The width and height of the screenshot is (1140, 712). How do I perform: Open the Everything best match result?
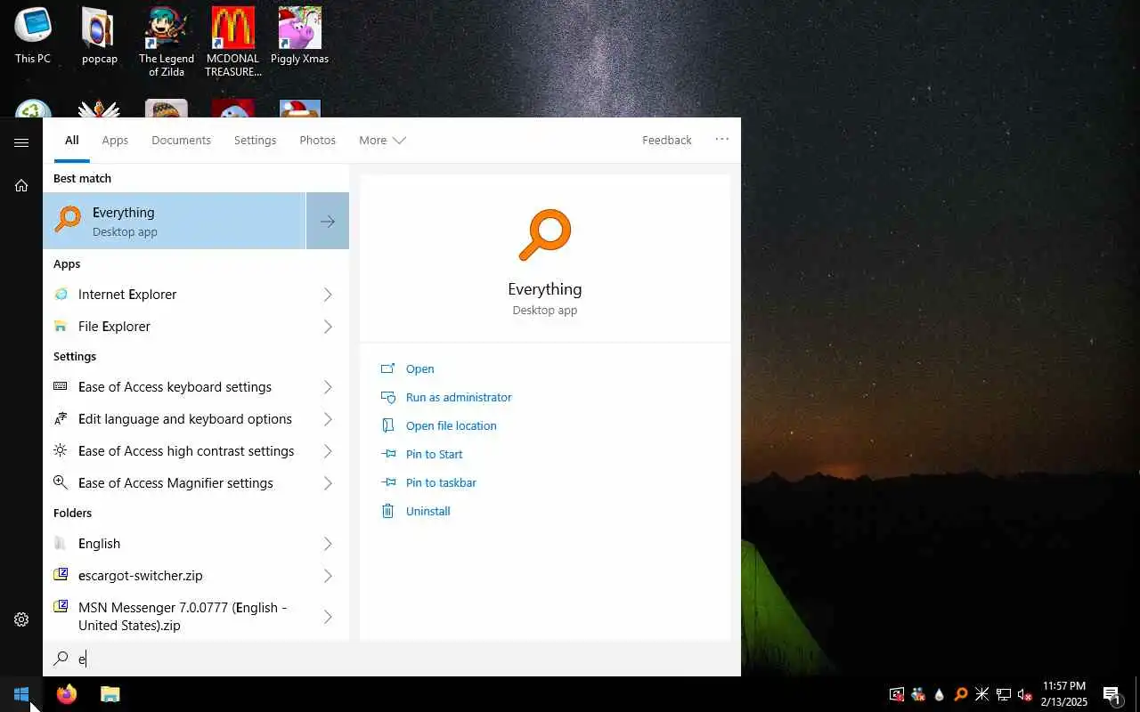tap(175, 221)
